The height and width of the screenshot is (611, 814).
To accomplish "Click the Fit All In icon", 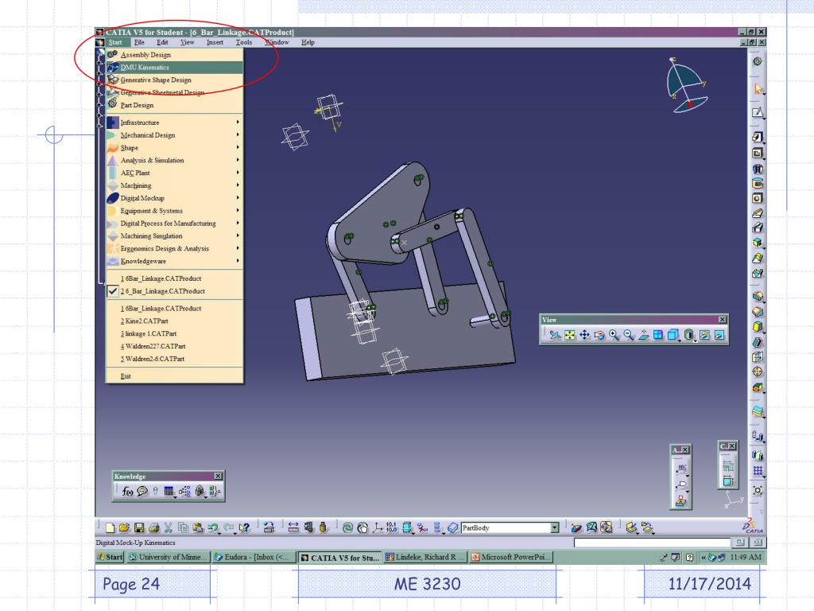I will click(570, 335).
